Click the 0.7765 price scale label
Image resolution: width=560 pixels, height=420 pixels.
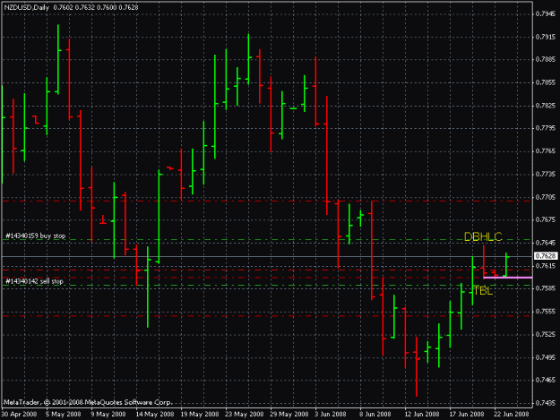point(546,151)
